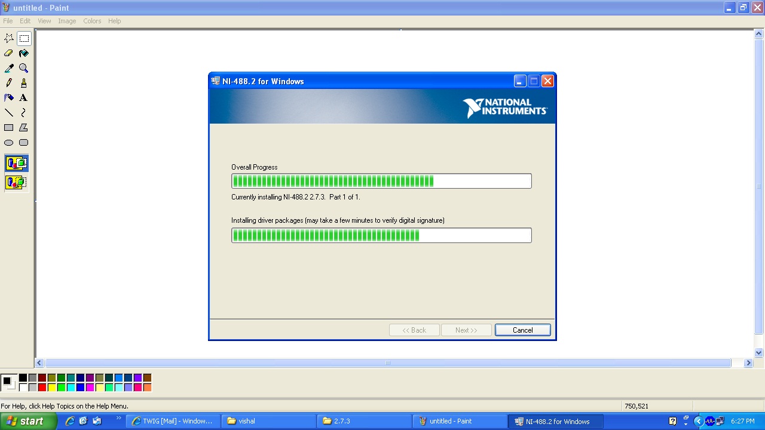Image resolution: width=765 pixels, height=430 pixels.
Task: Pick the dark red maroon swatch
Action: (x=42, y=378)
